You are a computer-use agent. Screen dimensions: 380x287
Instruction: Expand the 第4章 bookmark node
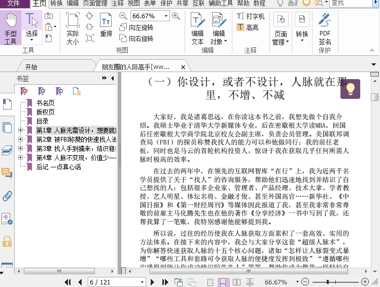click(21, 157)
